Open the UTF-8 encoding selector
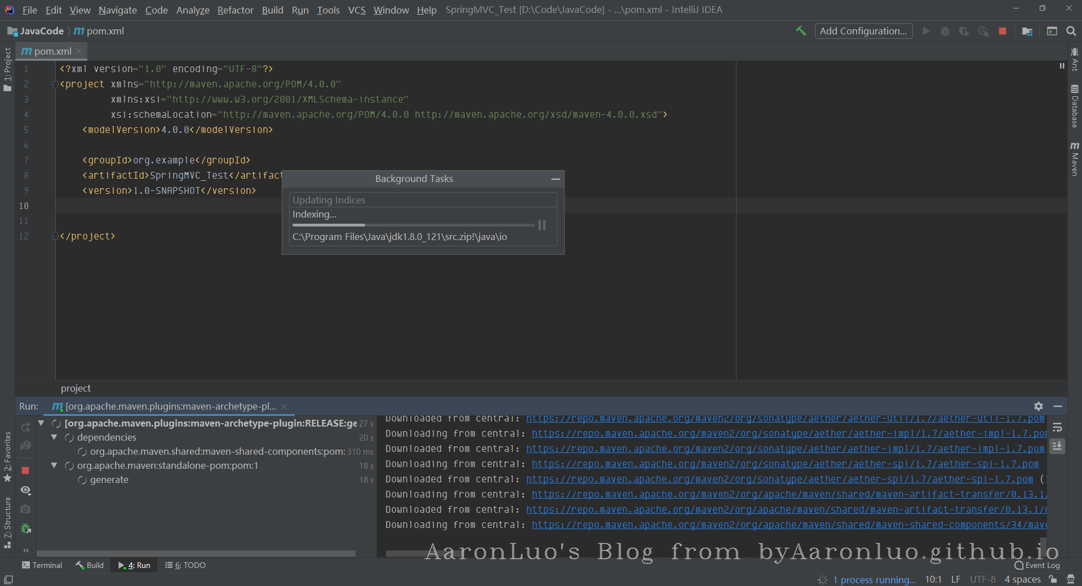The image size is (1082, 586). (983, 579)
